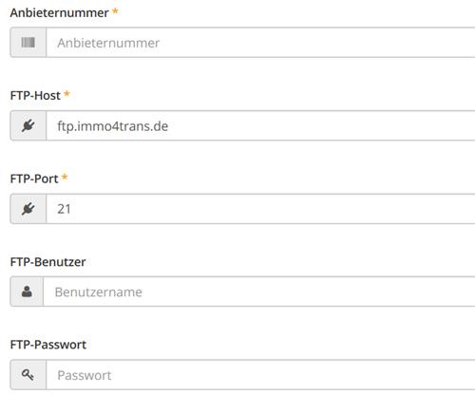475x395 pixels.
Task: Click the Anbieternummer field label
Action: tap(59, 13)
